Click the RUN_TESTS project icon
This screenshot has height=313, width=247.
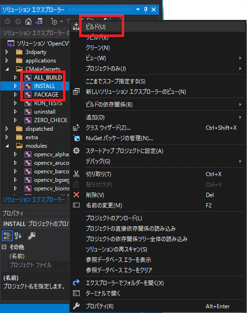pyautogui.click(x=28, y=103)
